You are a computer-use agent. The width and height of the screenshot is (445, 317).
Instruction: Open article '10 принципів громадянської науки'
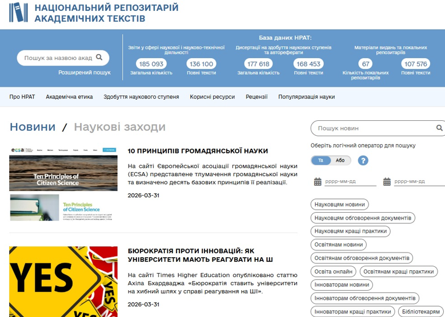(198, 151)
